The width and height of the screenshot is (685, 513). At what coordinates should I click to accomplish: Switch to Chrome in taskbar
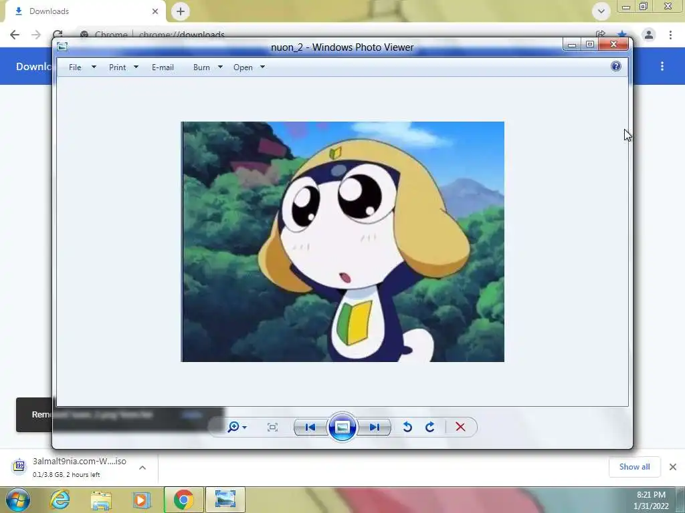coord(183,500)
